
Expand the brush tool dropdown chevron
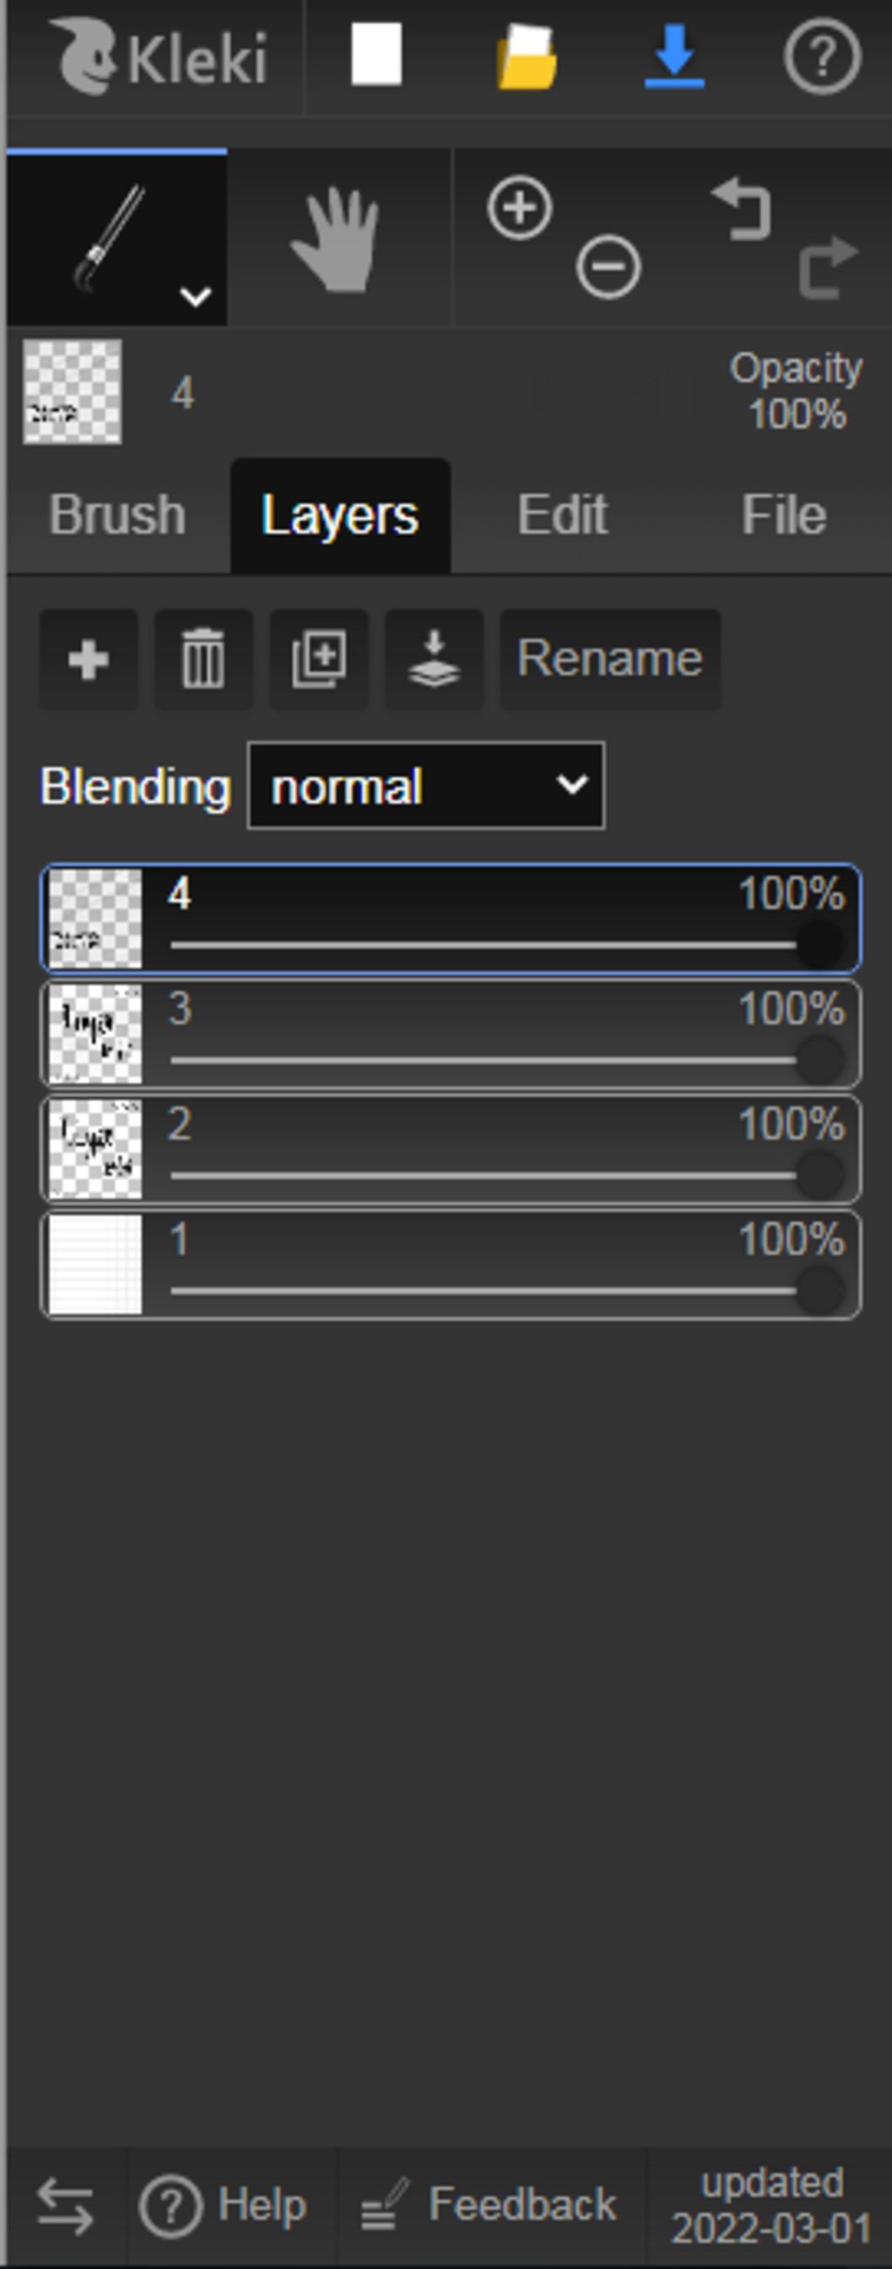point(195,296)
